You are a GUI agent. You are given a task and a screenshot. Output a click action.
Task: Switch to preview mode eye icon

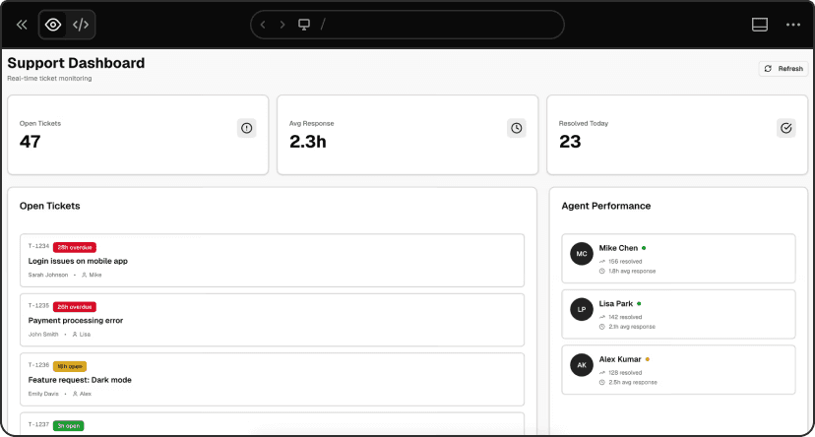(x=53, y=25)
